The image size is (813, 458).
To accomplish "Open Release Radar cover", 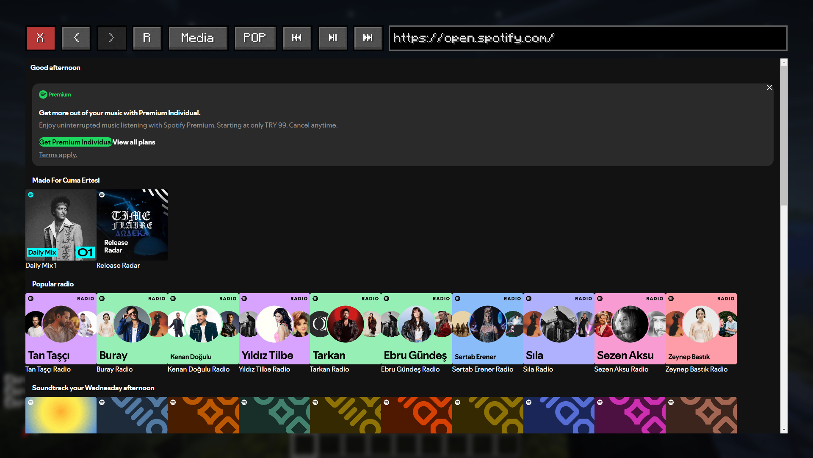I will tap(132, 225).
